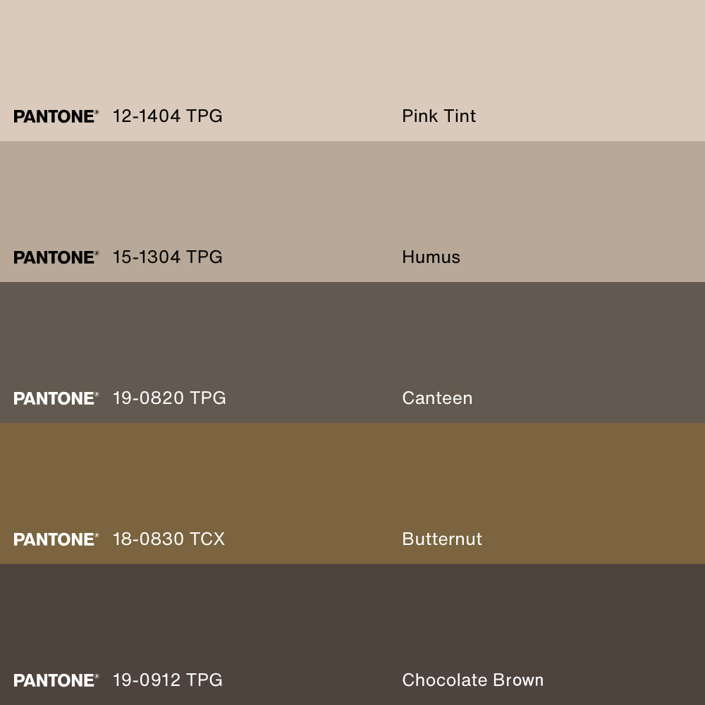Click the PANTONE logo beside 15-1304 TPG

click(56, 257)
